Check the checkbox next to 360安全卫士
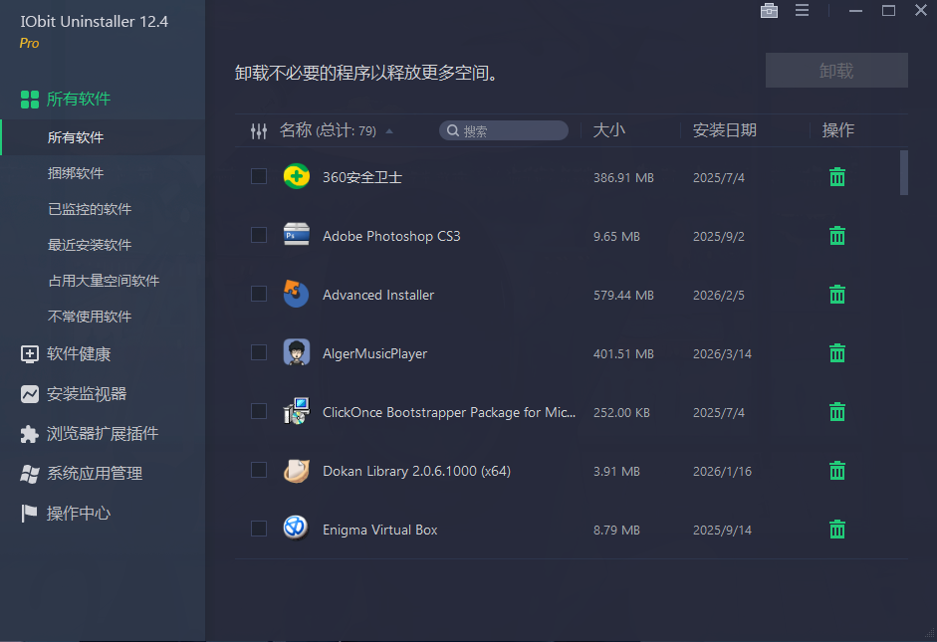Screen dimensions: 937x642 point(259,176)
